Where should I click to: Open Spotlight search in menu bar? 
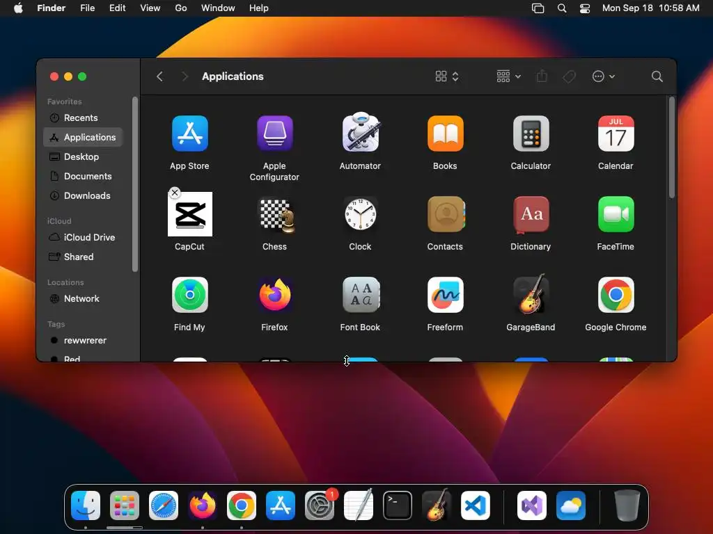562,8
